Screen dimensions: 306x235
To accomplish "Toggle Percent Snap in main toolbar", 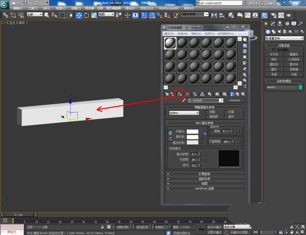I will point(160,15).
